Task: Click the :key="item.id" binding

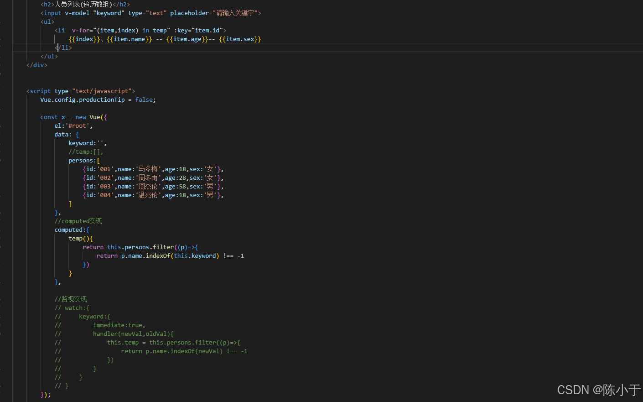Action: click(198, 30)
